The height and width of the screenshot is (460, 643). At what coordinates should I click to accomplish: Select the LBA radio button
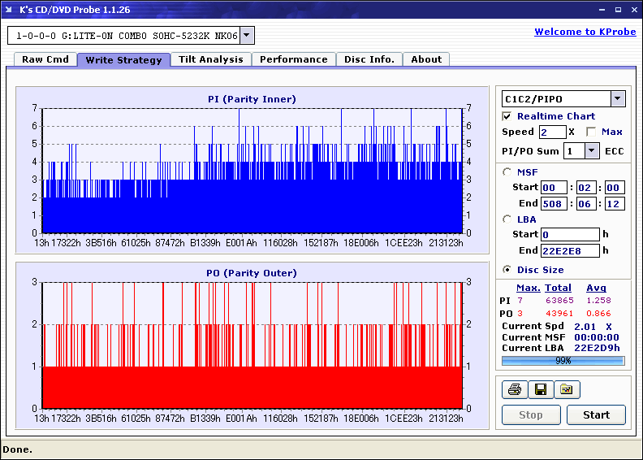pos(507,219)
